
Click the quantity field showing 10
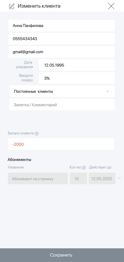78,179
